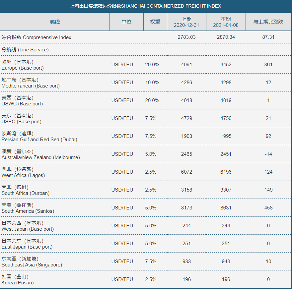Viewport: 292px width, 289px height.
Task: Select the Mediterranean (Base port) route
Action: (x=31, y=83)
